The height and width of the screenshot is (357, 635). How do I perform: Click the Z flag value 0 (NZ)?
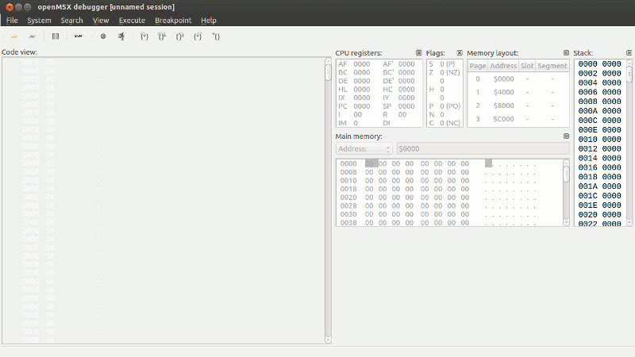pyautogui.click(x=450, y=72)
